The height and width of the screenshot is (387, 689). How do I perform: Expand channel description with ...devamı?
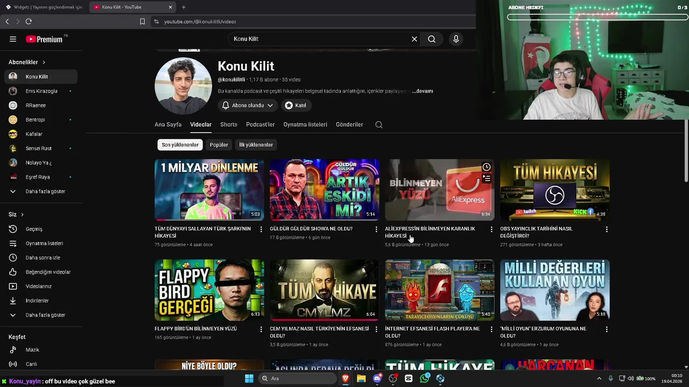pos(423,91)
